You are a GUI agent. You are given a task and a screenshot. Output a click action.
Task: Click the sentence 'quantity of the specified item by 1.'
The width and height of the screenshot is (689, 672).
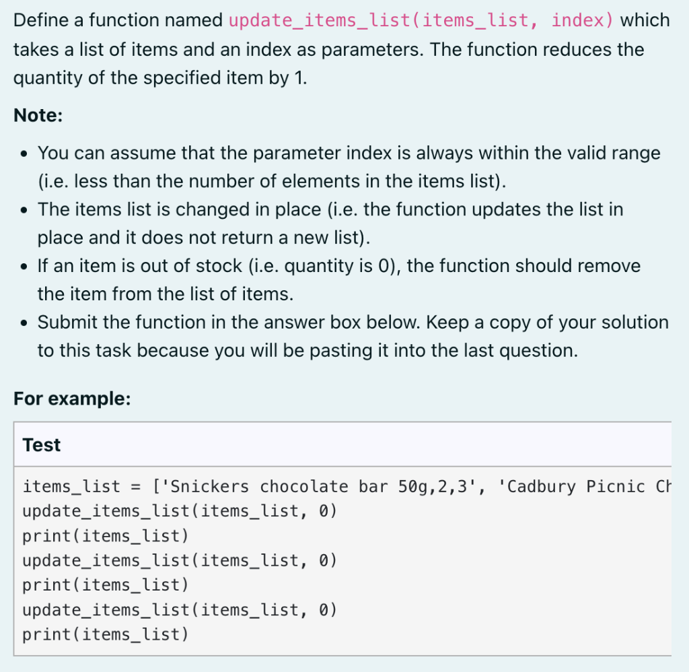click(160, 78)
